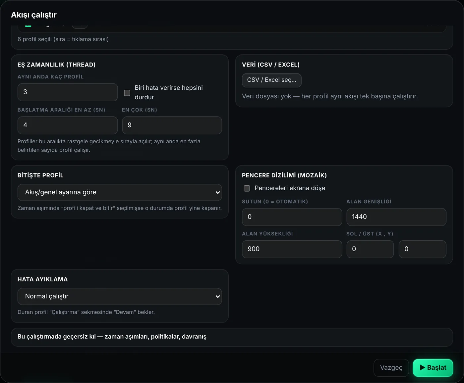464x383 pixels.
Task: Click the "HATA AYIKLAMA" heading
Action: tap(42, 279)
